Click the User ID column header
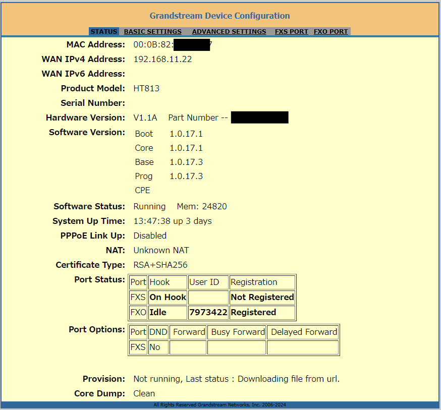 (x=208, y=282)
